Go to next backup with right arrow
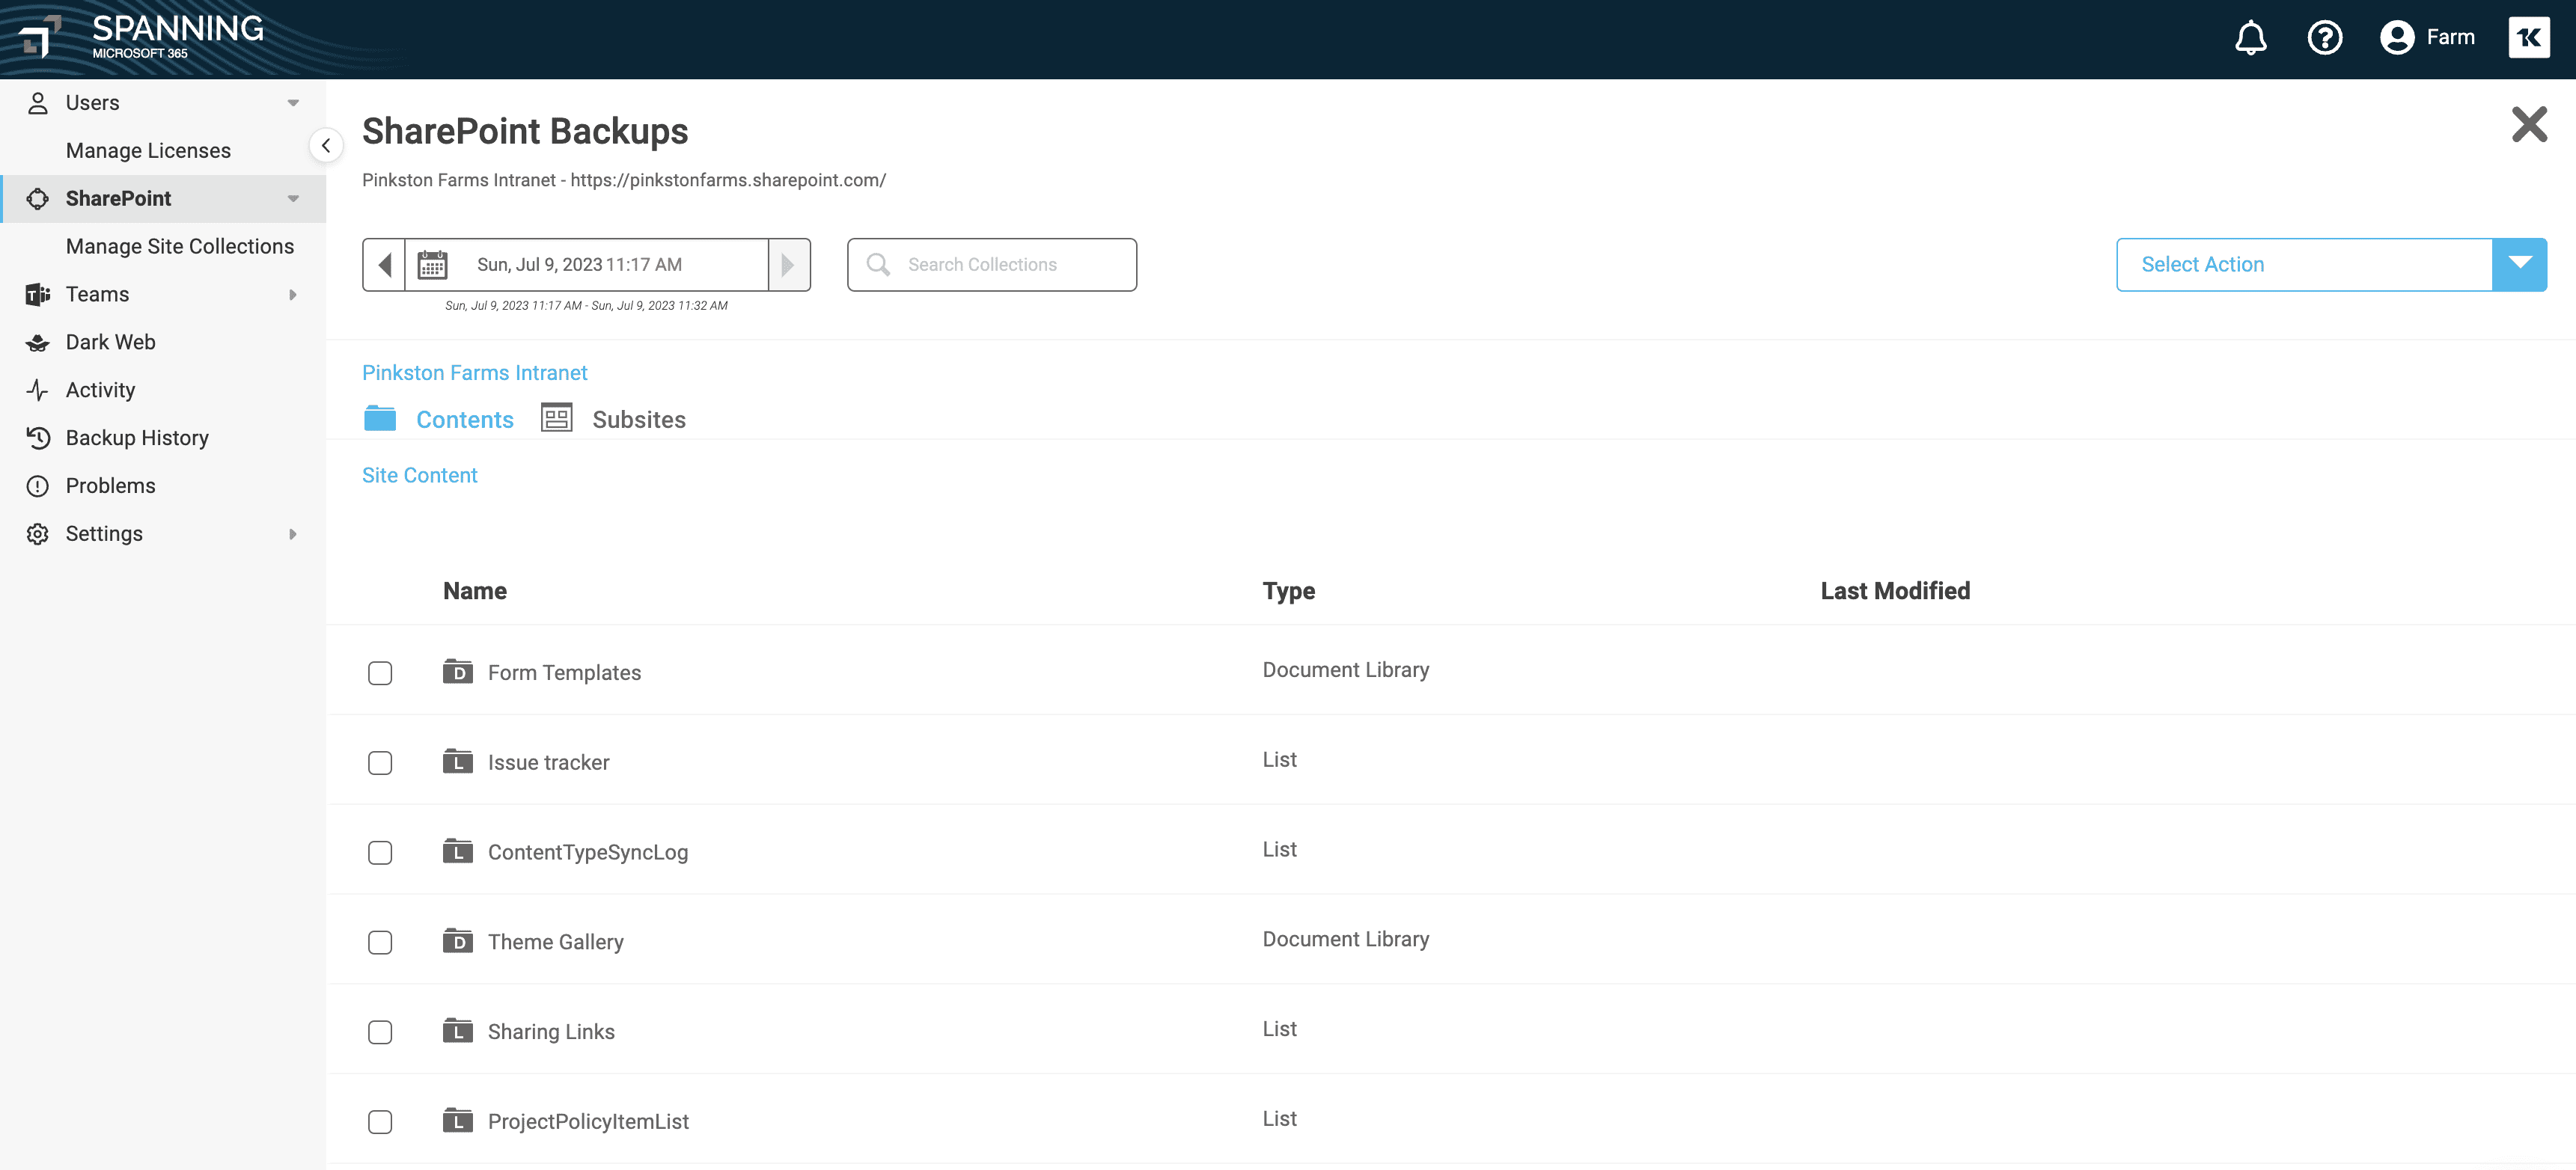 coord(789,265)
